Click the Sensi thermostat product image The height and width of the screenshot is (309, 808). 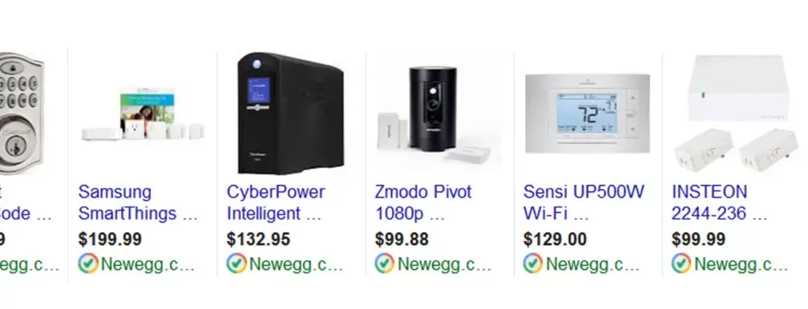[x=587, y=113]
